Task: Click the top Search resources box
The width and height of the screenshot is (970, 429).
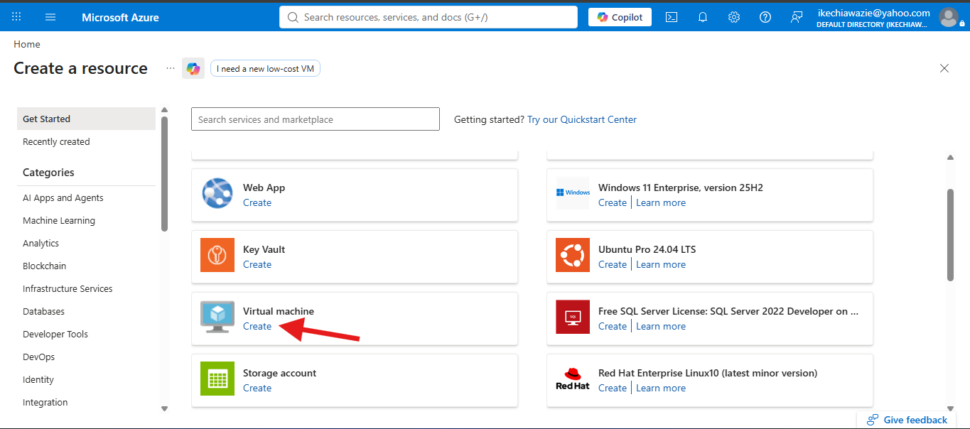Action: pos(429,17)
